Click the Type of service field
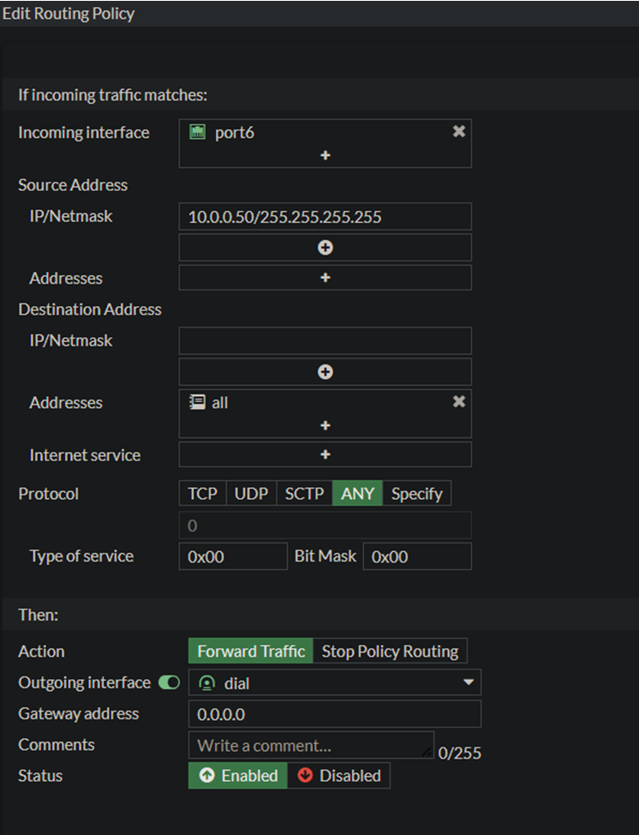This screenshot has width=639, height=835. (233, 556)
